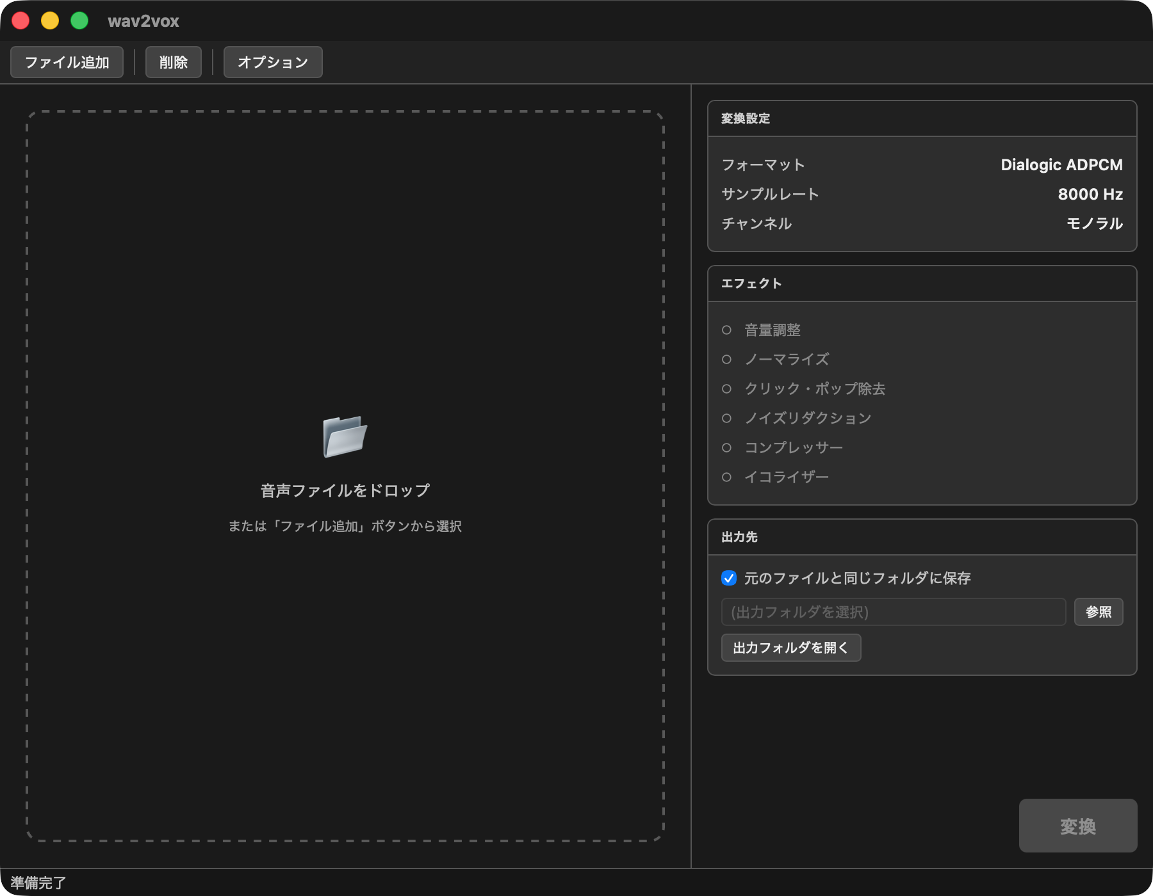Start conversion with the 変換 button
Viewport: 1153px width, 896px height.
(1078, 826)
